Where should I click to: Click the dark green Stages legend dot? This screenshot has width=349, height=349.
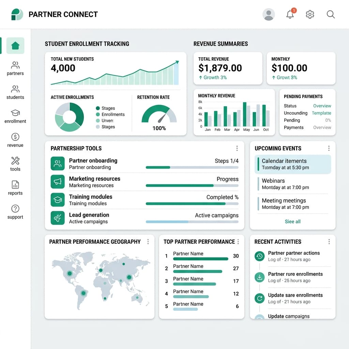tap(98, 108)
